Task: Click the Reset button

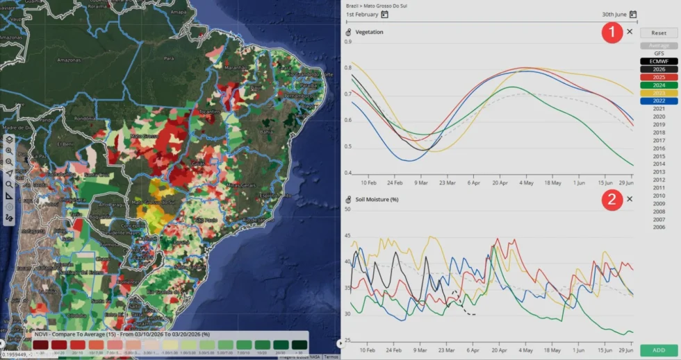Action: (x=659, y=33)
